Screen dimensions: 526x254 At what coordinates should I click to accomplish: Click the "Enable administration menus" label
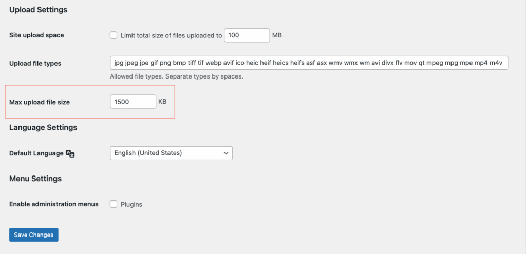[x=53, y=204]
